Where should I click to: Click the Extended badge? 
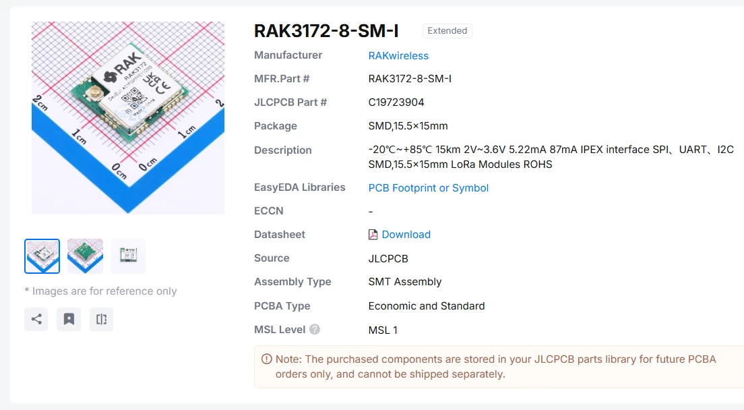(x=447, y=31)
